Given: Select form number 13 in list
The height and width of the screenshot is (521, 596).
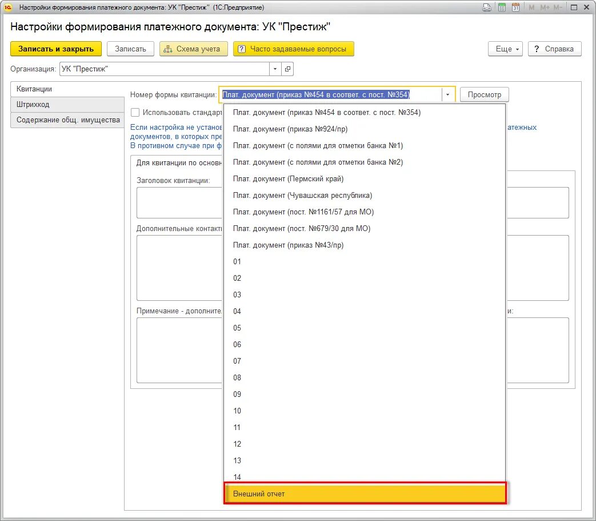Looking at the screenshot, I should coord(365,461).
